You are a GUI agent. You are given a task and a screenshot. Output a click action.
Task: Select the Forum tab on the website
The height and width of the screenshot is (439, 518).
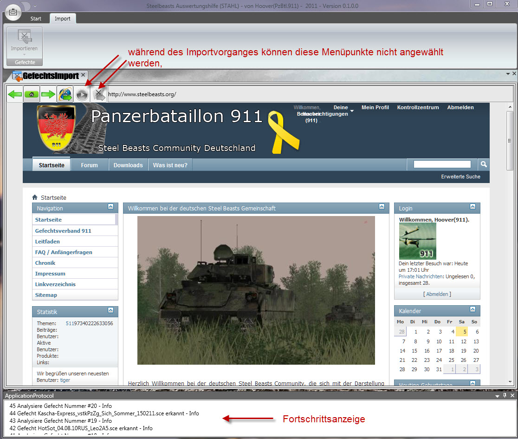pyautogui.click(x=90, y=165)
